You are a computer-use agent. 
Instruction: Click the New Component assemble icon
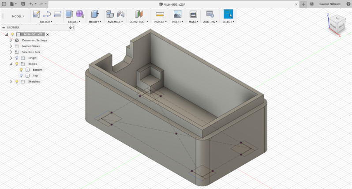coord(110,14)
